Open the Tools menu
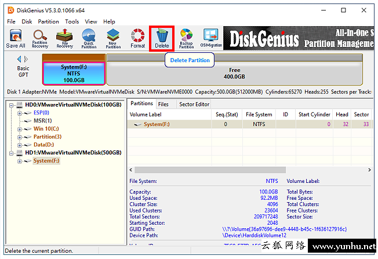378x259 pixels. point(72,21)
